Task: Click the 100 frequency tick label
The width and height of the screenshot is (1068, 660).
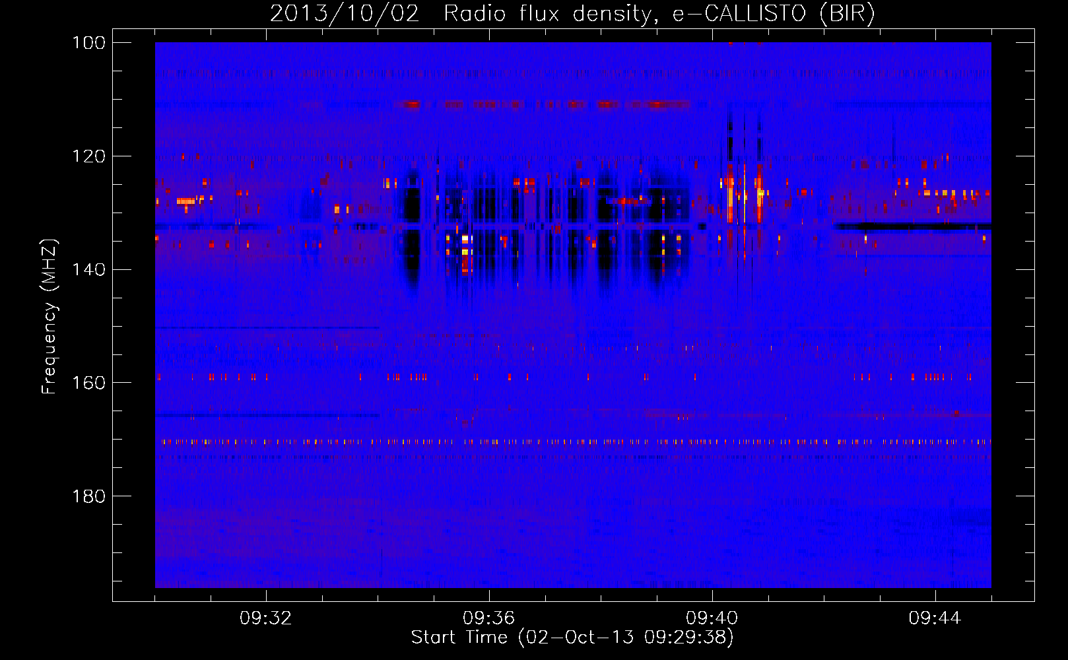Action: (x=88, y=43)
